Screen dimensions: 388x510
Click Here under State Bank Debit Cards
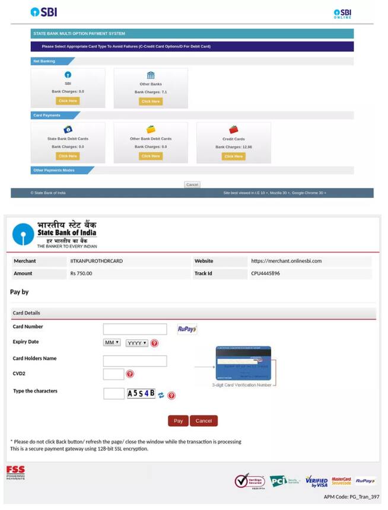[x=68, y=156]
